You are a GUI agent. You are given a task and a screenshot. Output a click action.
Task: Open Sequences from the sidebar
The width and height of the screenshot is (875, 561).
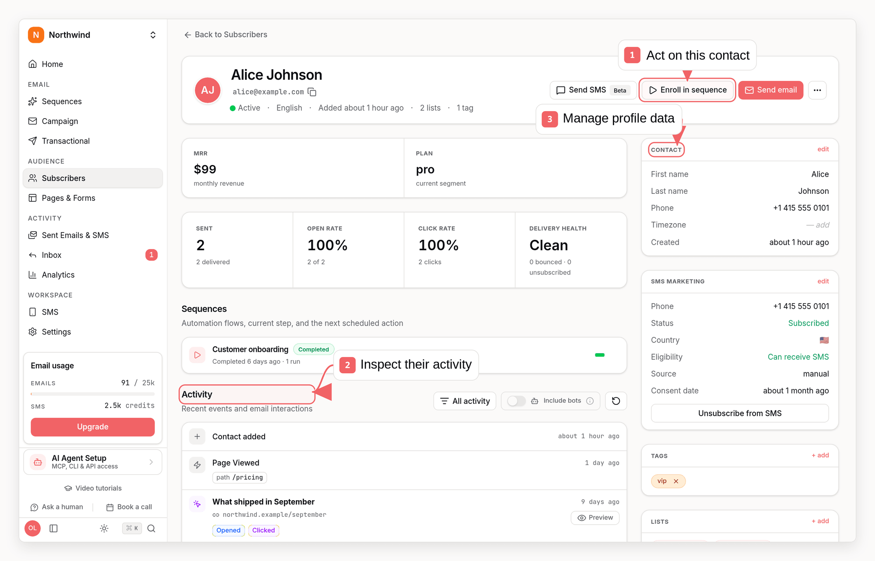(x=93, y=102)
